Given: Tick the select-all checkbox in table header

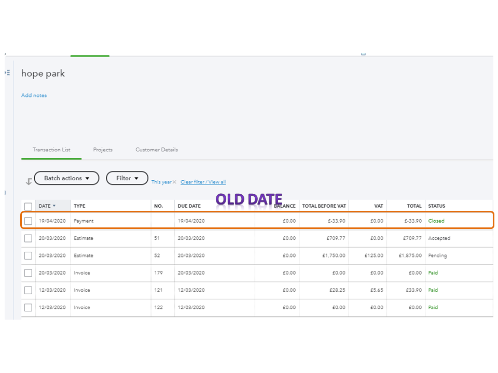Looking at the screenshot, I should tap(28, 206).
